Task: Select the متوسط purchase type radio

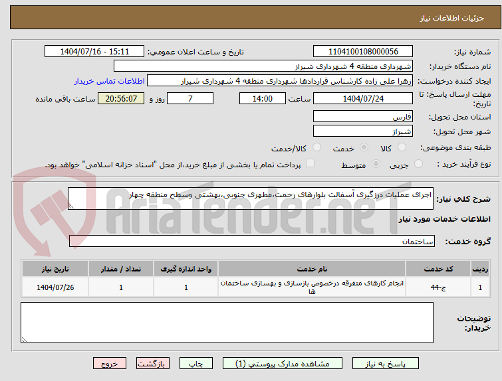Action: [x=376, y=164]
